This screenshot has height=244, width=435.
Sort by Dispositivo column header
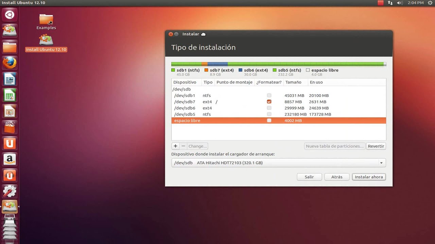tap(186, 82)
